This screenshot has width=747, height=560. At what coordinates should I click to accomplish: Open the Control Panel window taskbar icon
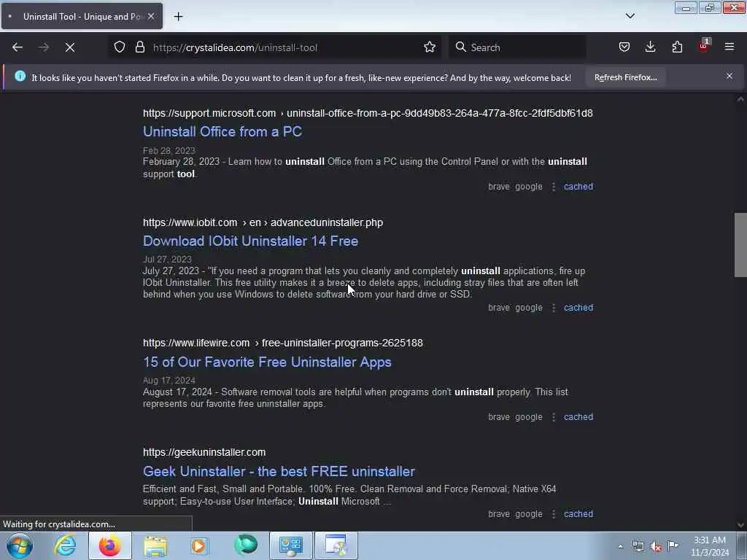pyautogui.click(x=291, y=545)
